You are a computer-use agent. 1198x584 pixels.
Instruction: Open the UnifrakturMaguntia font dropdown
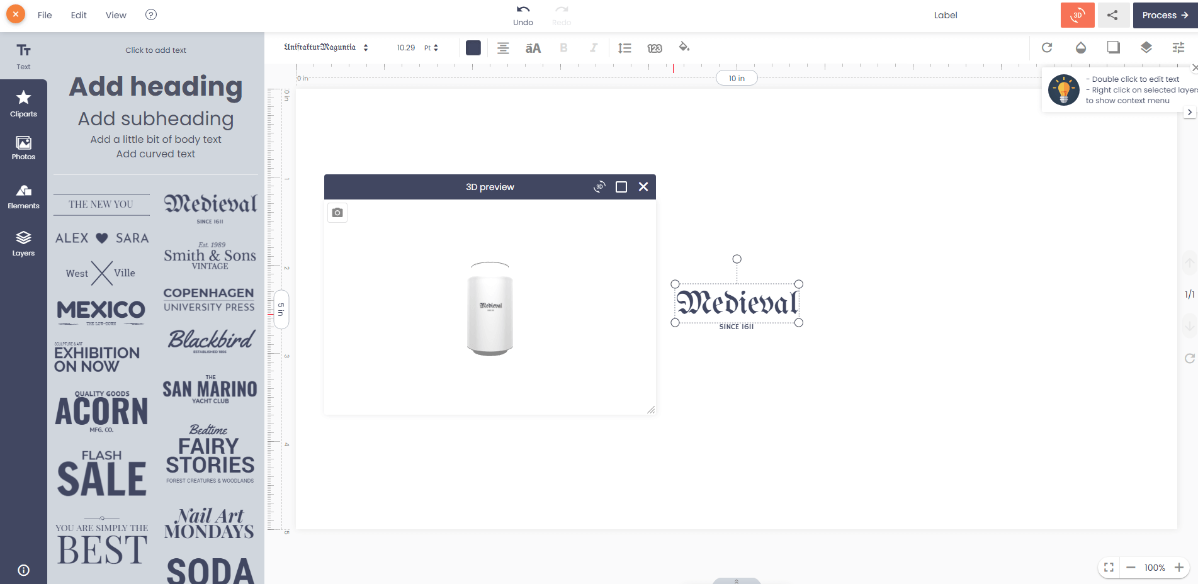(325, 48)
